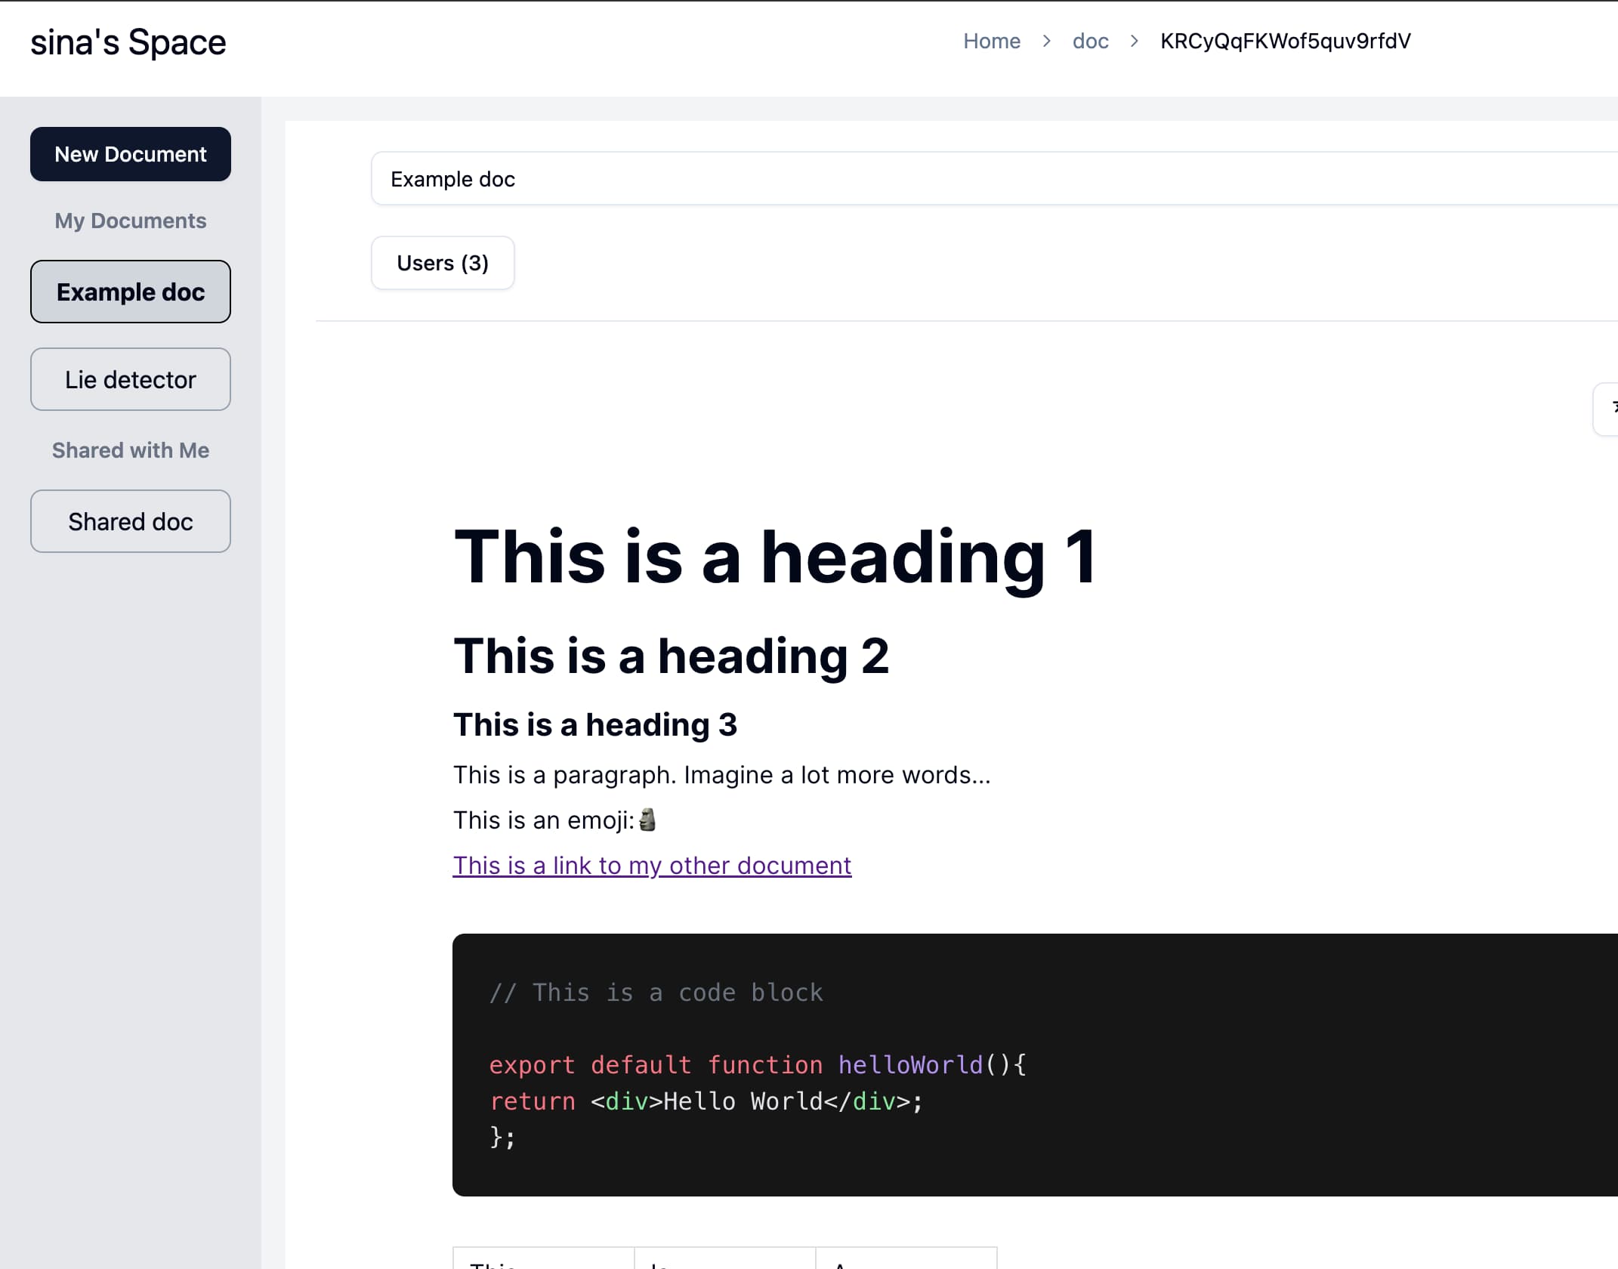Click inside the code block's helloWorld line
This screenshot has width=1618, height=1269.
[x=758, y=1064]
